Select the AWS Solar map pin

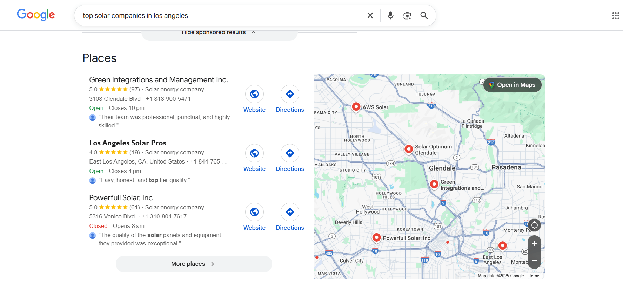tap(356, 106)
